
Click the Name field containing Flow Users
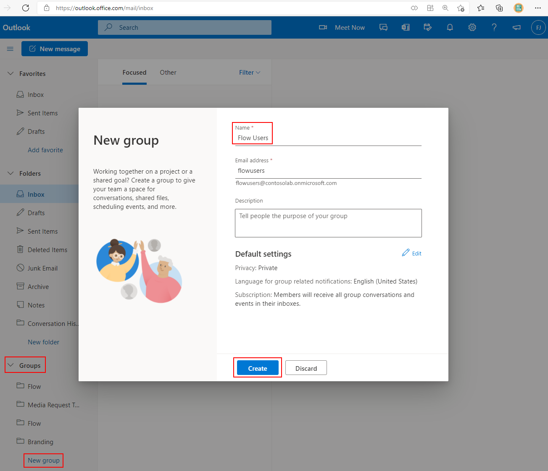coord(328,138)
